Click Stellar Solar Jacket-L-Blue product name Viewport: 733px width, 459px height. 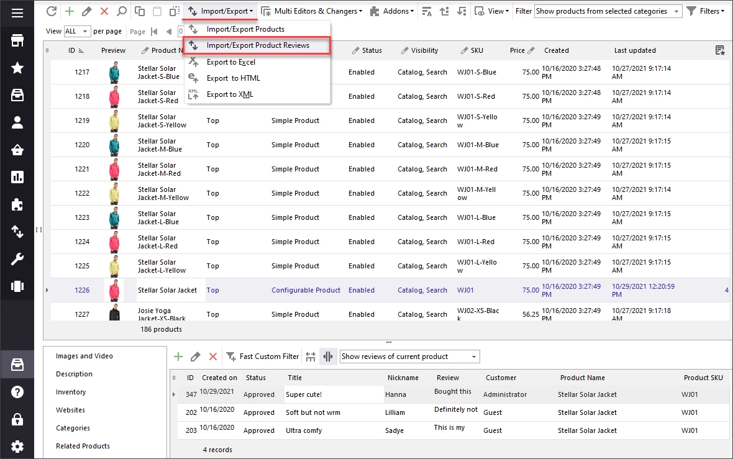158,218
